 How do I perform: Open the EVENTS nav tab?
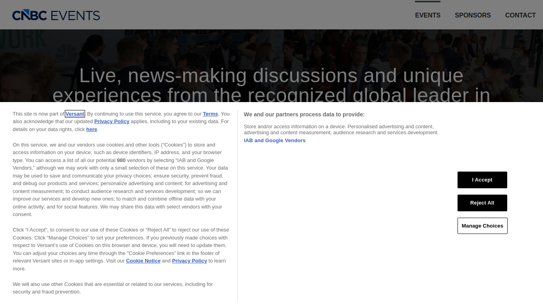428,15
